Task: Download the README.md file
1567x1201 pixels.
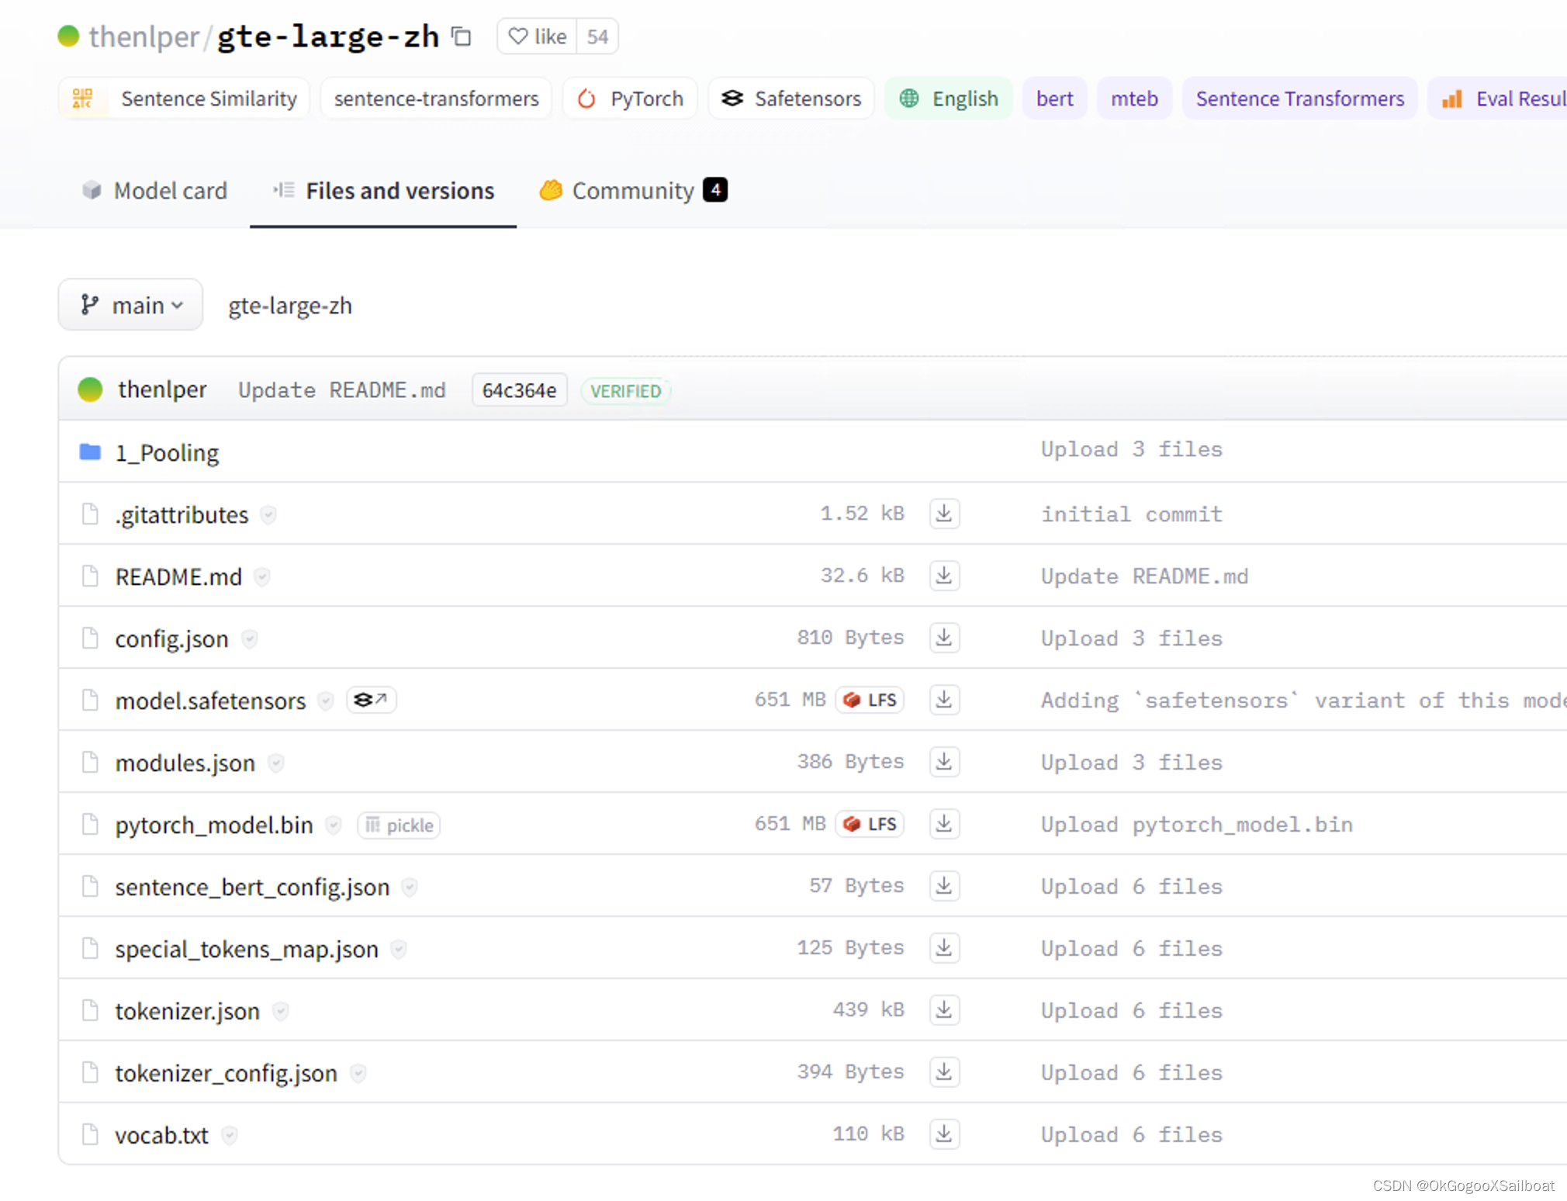Action: click(x=944, y=576)
